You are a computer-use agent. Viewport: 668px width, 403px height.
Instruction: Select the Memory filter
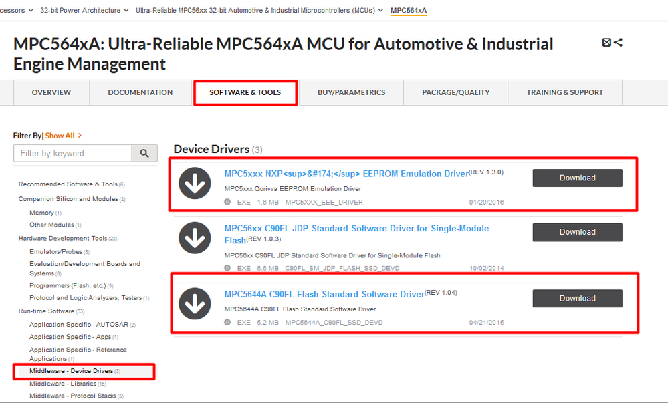coord(41,213)
